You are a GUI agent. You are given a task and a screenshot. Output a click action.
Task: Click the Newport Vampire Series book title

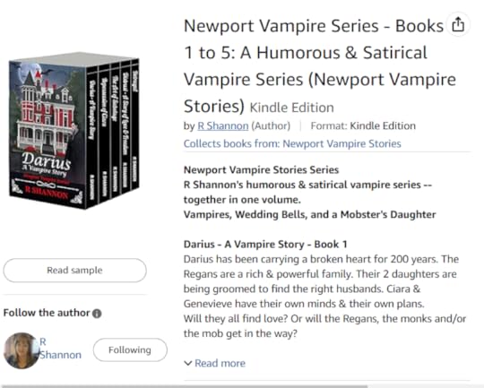click(x=320, y=65)
